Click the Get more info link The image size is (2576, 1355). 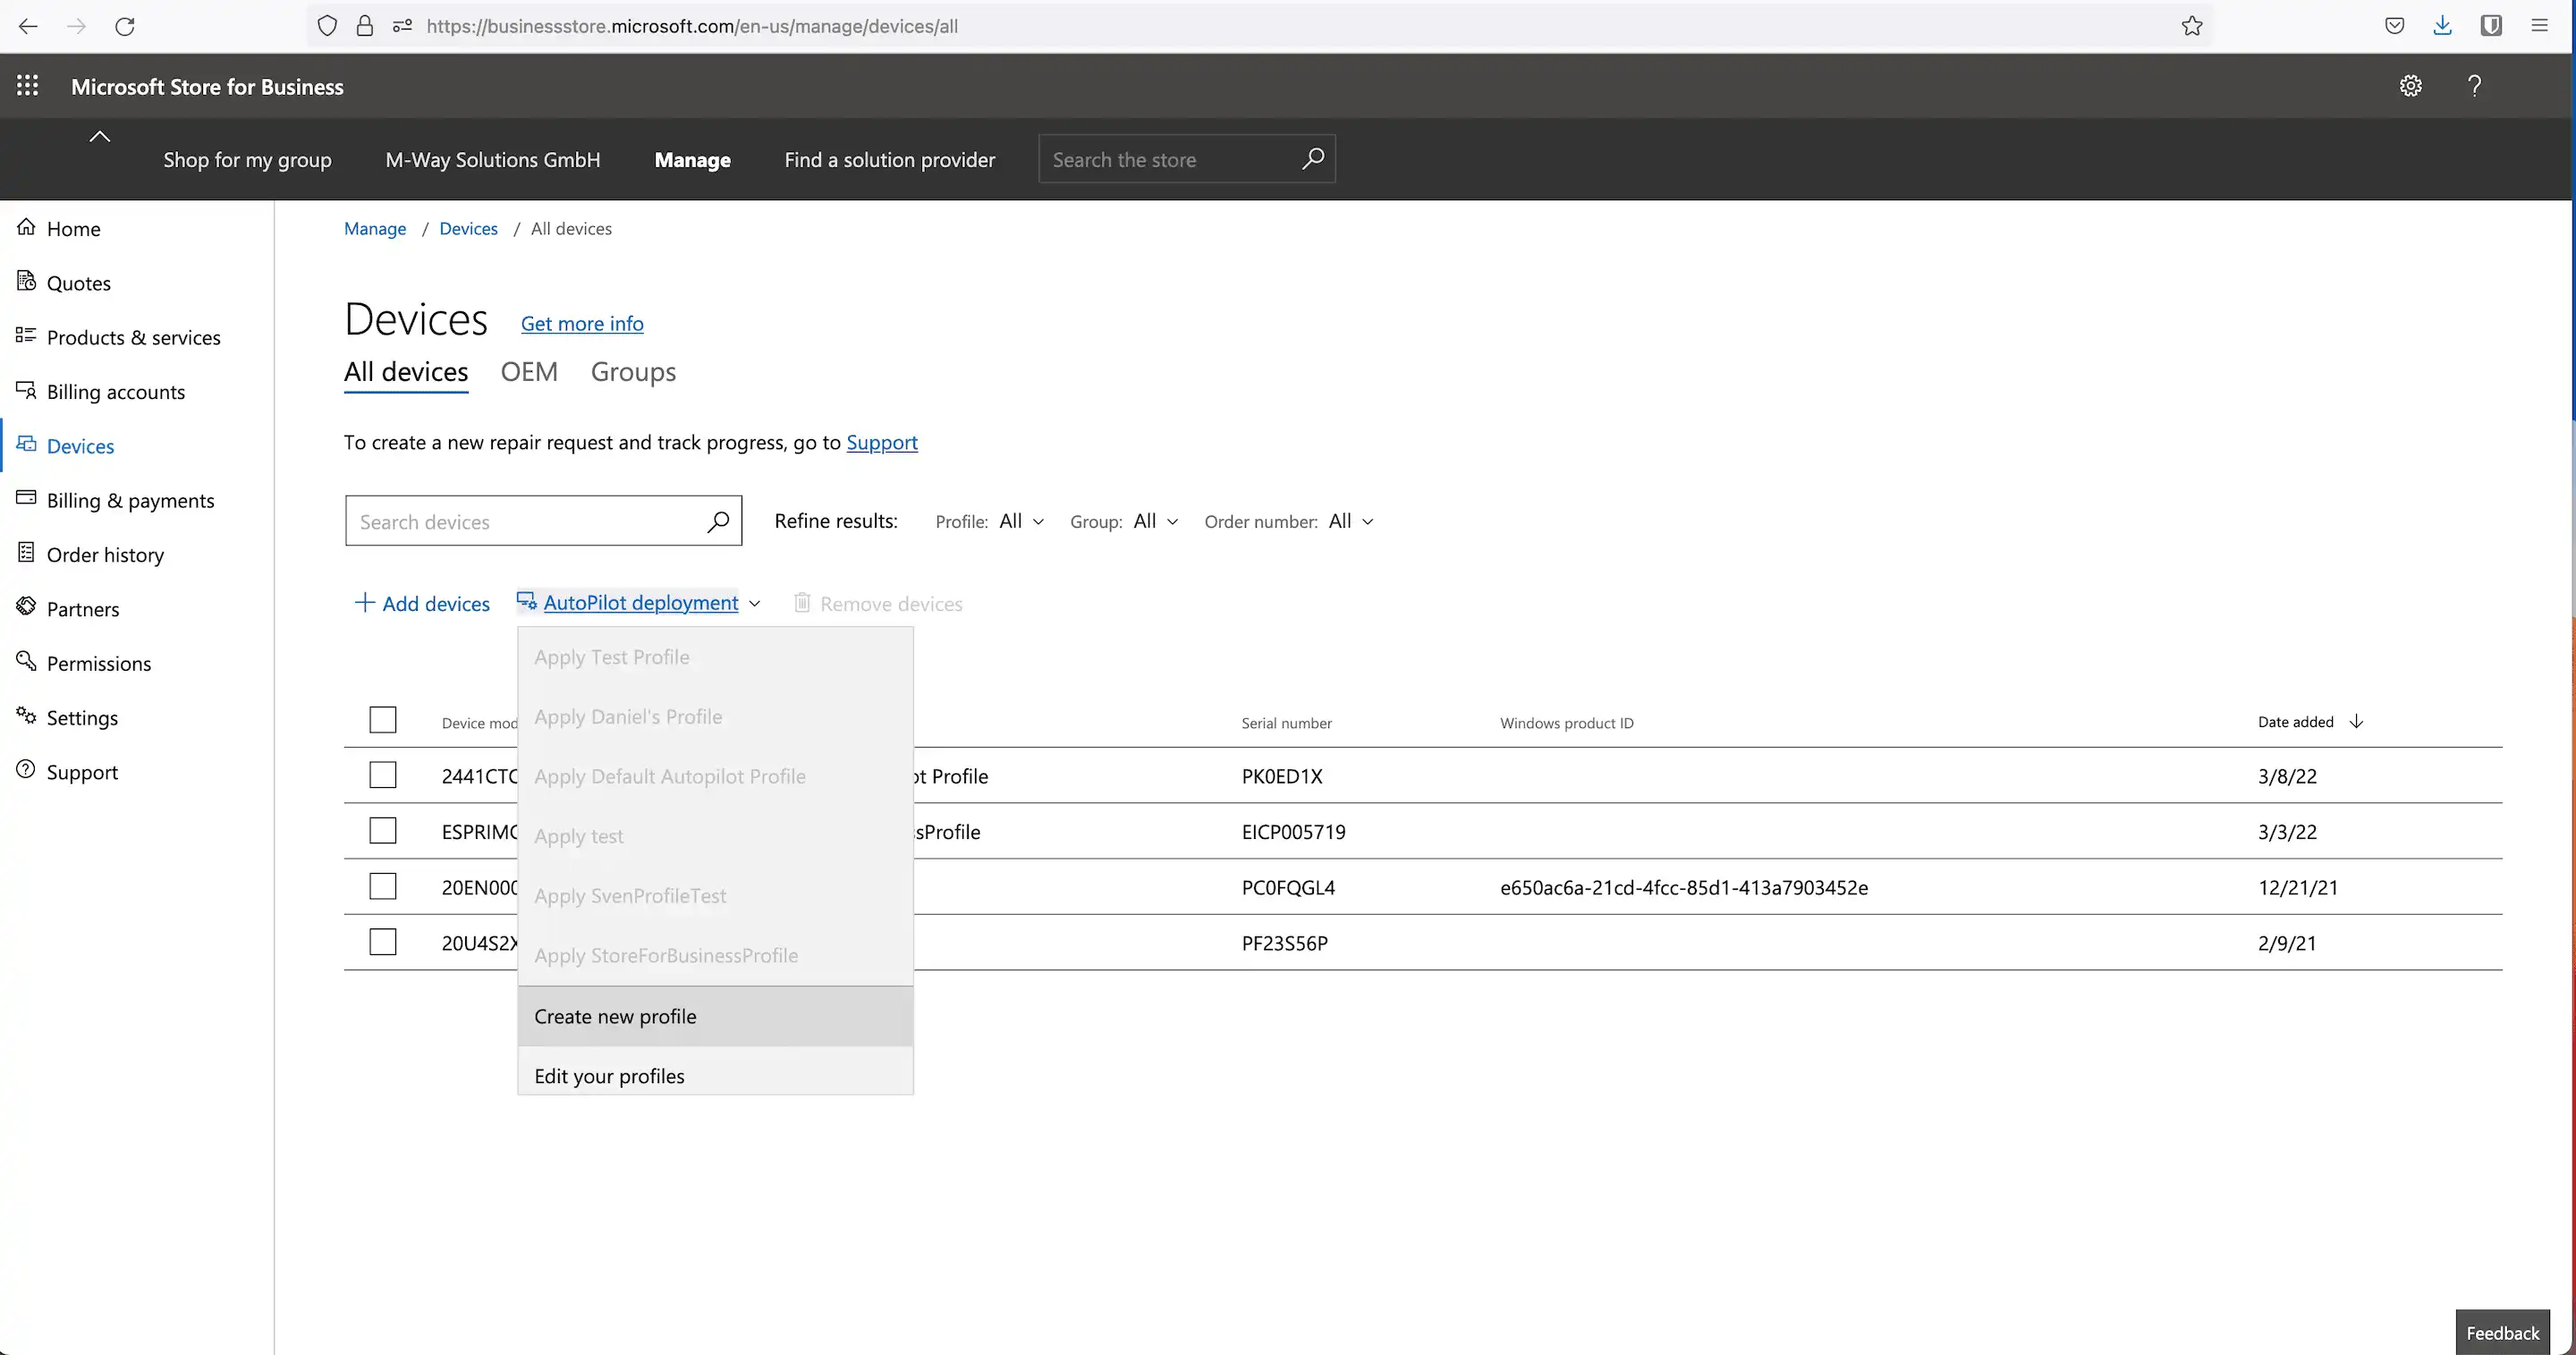tap(582, 323)
